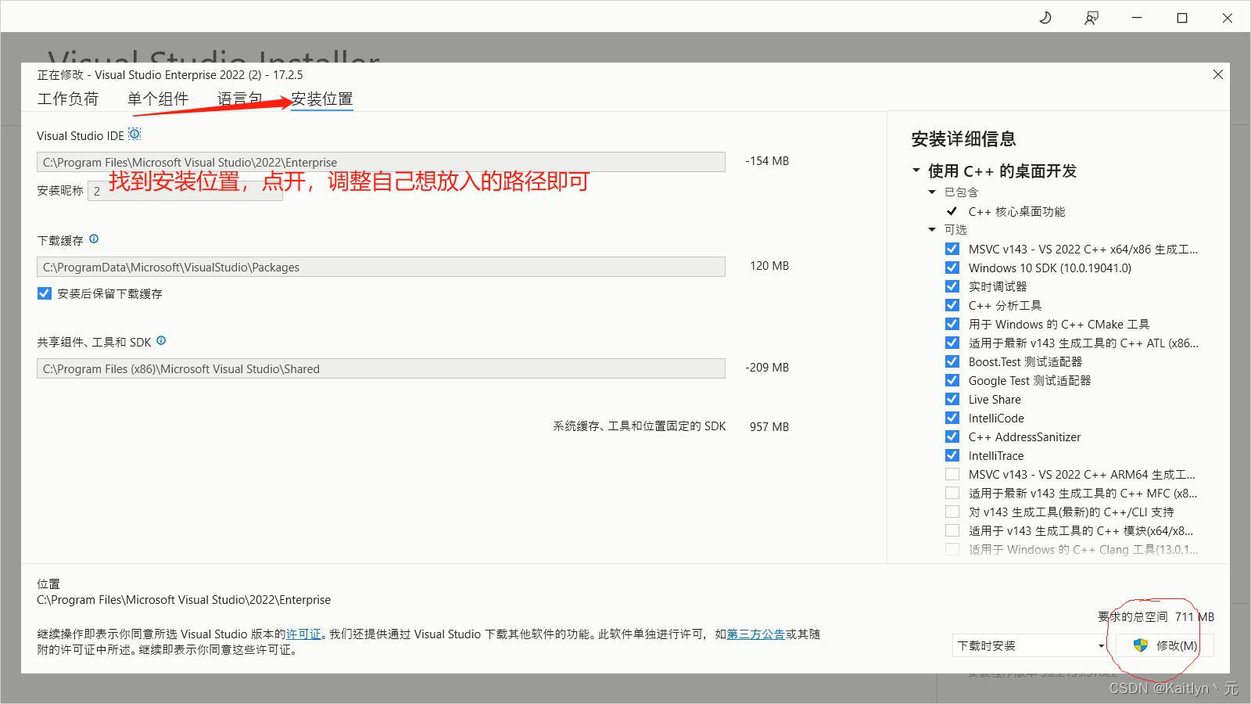Screen dimensions: 1251x704
Task: Collapse the 可选 group
Action: click(932, 229)
